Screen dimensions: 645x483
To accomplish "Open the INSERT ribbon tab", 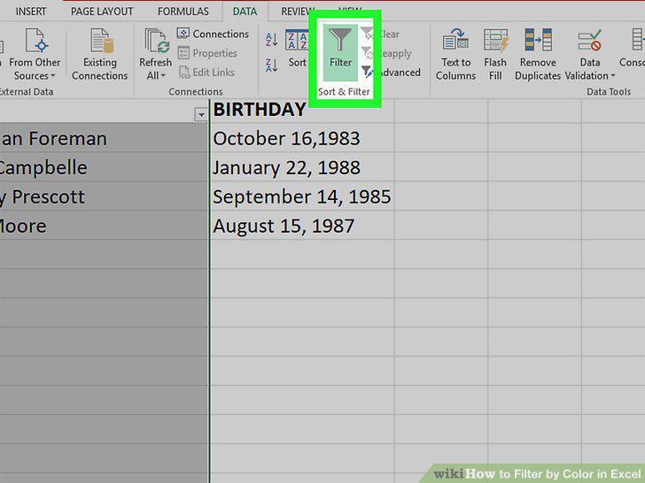I will click(x=31, y=11).
